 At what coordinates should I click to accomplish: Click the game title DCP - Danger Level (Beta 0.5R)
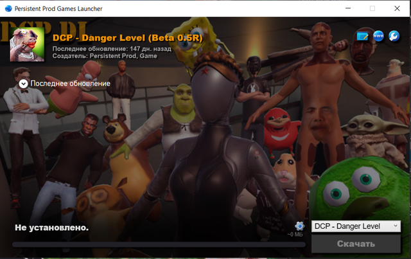coord(128,38)
